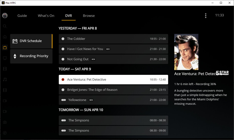Click the NEW badge on Not Going Out

coord(93,59)
